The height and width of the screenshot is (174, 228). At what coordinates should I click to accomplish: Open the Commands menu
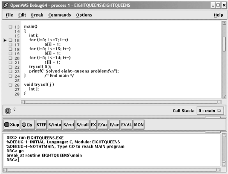coord(60,15)
